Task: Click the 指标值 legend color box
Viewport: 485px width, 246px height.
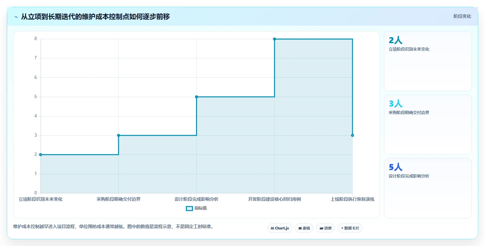Action: [x=189, y=208]
